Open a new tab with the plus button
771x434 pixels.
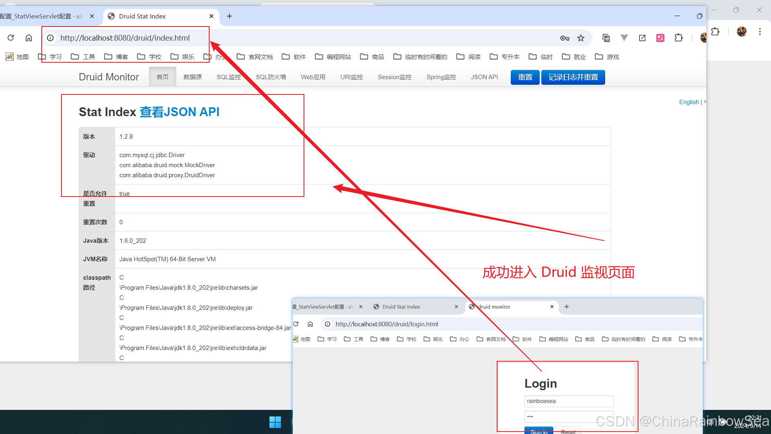point(229,16)
